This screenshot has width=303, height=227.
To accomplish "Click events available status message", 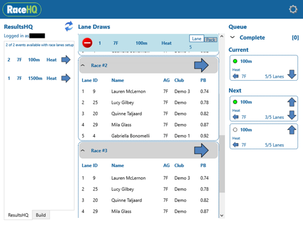I will 40,45.
